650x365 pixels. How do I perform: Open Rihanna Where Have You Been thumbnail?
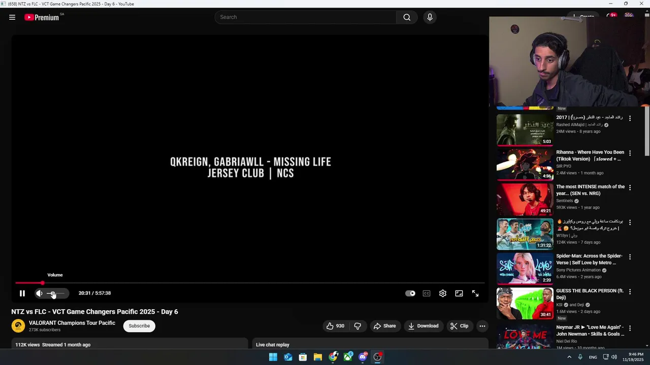(525, 164)
